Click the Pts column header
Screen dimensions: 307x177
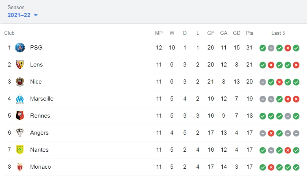pyautogui.click(x=249, y=33)
